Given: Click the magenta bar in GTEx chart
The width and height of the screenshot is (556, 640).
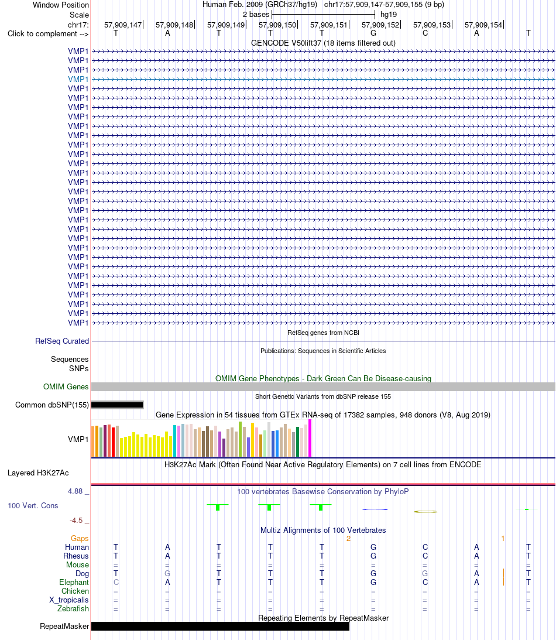Looking at the screenshot, I should click(310, 438).
